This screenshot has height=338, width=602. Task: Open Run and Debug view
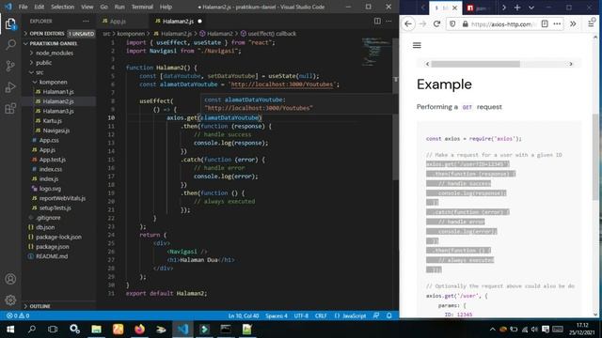pyautogui.click(x=10, y=87)
